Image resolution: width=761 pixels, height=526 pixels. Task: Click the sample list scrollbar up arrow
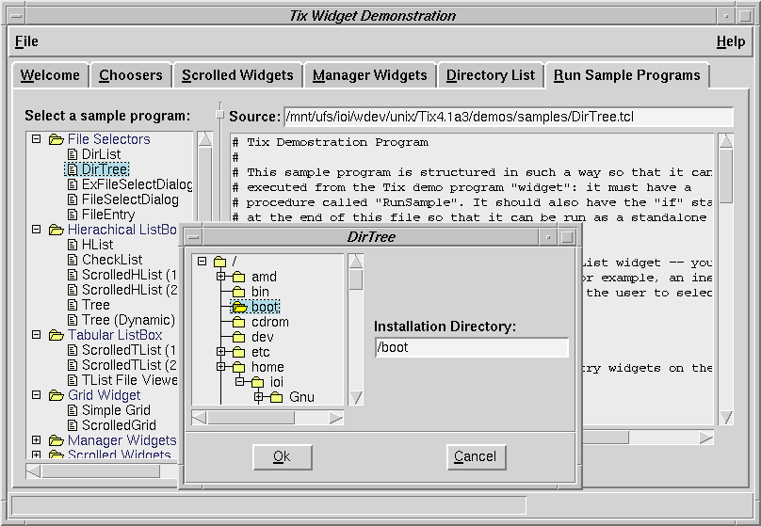click(204, 139)
